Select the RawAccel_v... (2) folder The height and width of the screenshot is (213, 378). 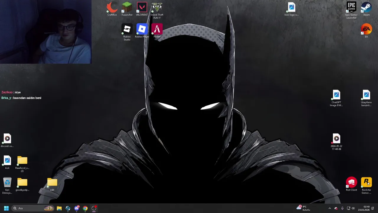22,164
